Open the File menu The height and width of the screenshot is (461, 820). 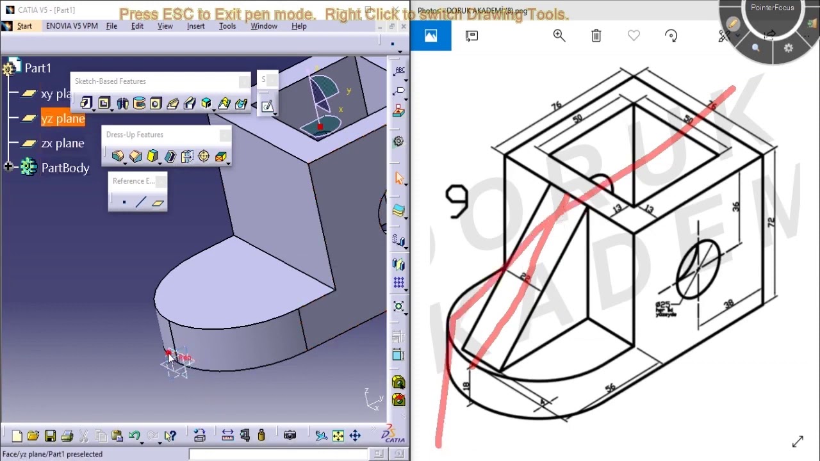tap(111, 26)
